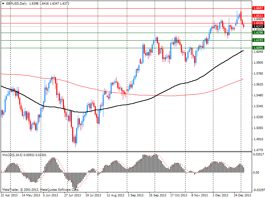The image size is (265, 198).
Task: Click the 1.4770 price scale value
Action: coord(258,150)
